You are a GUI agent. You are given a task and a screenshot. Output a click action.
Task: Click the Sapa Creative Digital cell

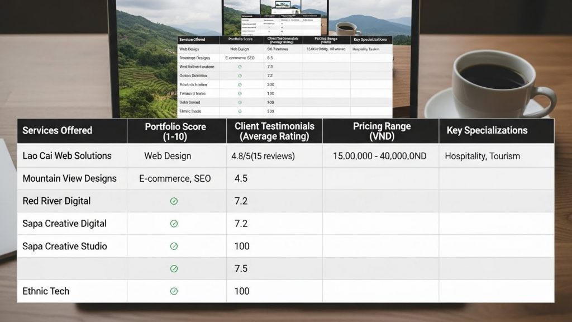72,224
